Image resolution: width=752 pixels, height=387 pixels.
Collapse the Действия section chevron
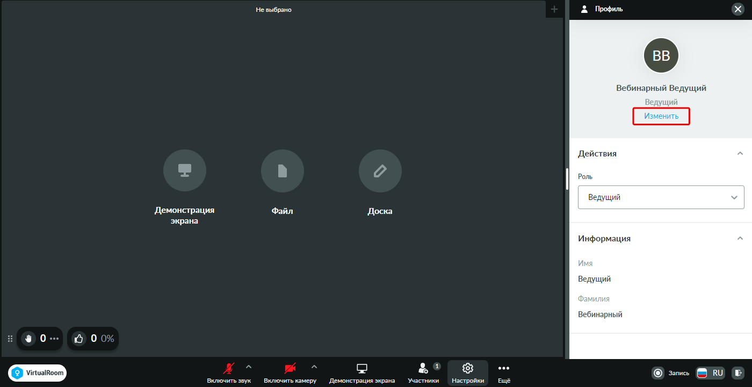coord(740,153)
